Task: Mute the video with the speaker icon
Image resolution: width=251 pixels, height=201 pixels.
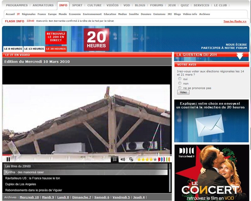Action: tap(123, 160)
